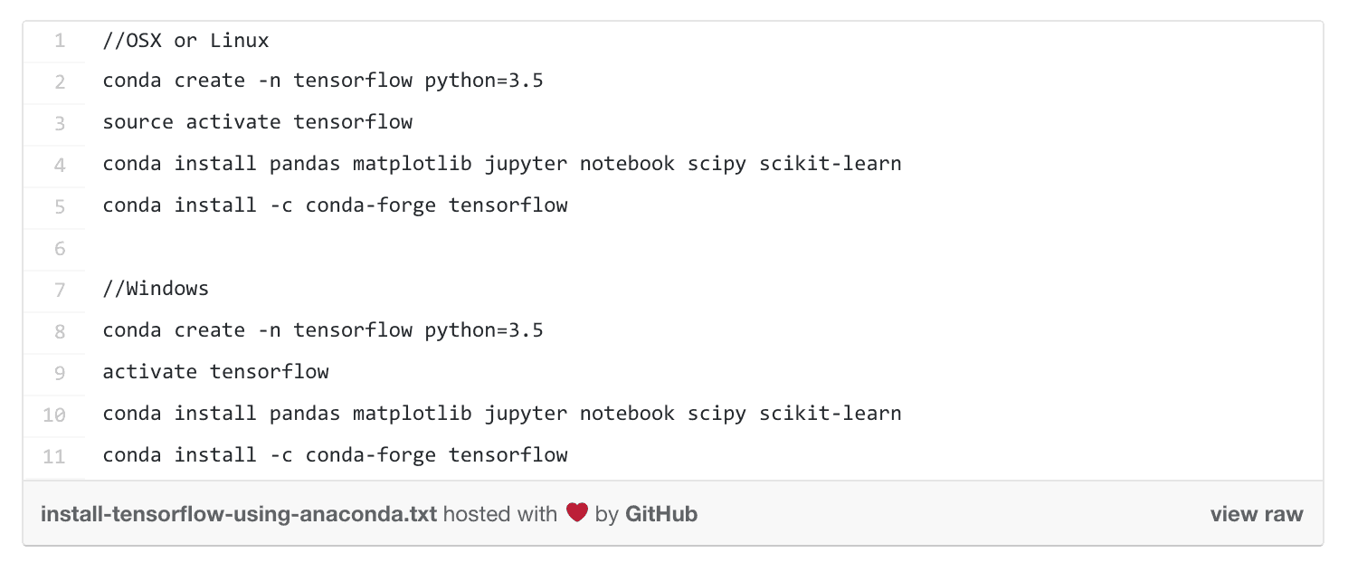Viewport: 1348px width, 572px height.
Task: Click the activate tensorflow line on line 9
Action: (x=215, y=372)
